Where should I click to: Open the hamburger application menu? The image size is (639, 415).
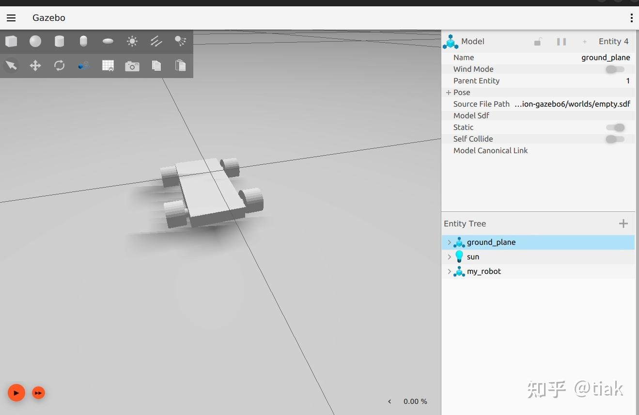[11, 18]
